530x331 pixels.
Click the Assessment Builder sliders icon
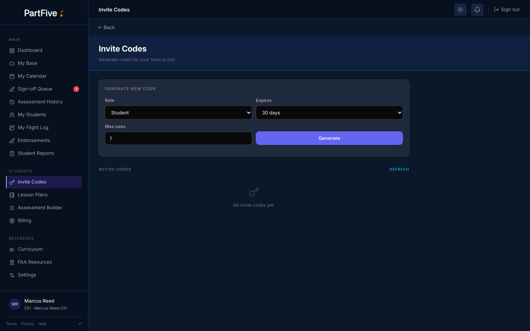pyautogui.click(x=12, y=208)
